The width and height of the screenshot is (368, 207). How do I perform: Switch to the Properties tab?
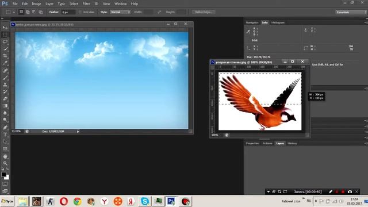click(252, 143)
